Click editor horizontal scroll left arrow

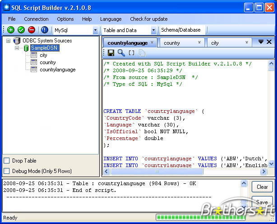click(x=106, y=171)
